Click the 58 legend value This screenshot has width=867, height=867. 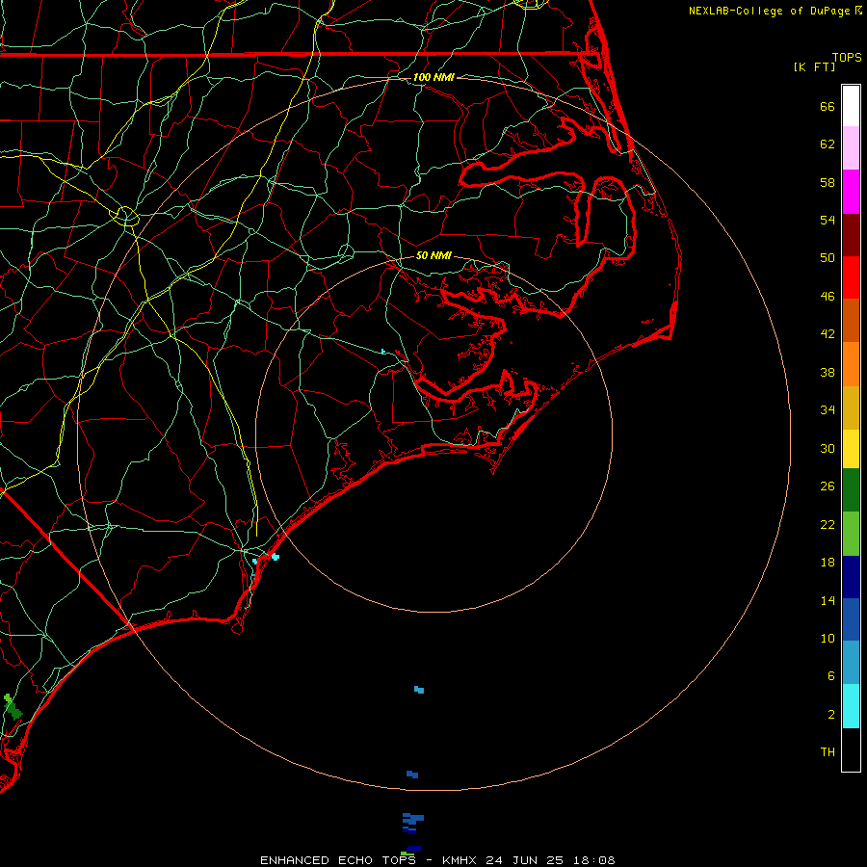point(828,182)
